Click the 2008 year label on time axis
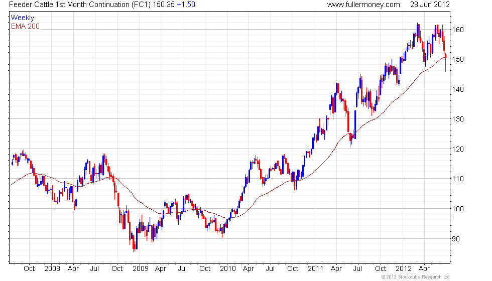The height and width of the screenshot is (281, 492). (x=52, y=269)
